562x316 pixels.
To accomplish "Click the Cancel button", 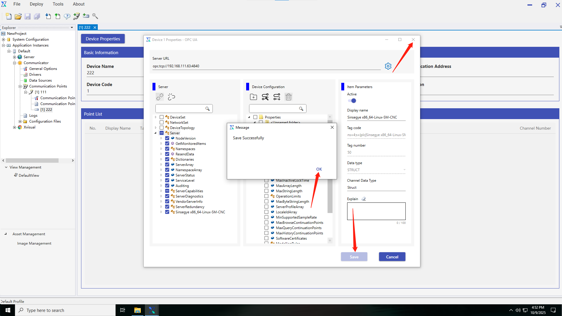I will pyautogui.click(x=392, y=257).
